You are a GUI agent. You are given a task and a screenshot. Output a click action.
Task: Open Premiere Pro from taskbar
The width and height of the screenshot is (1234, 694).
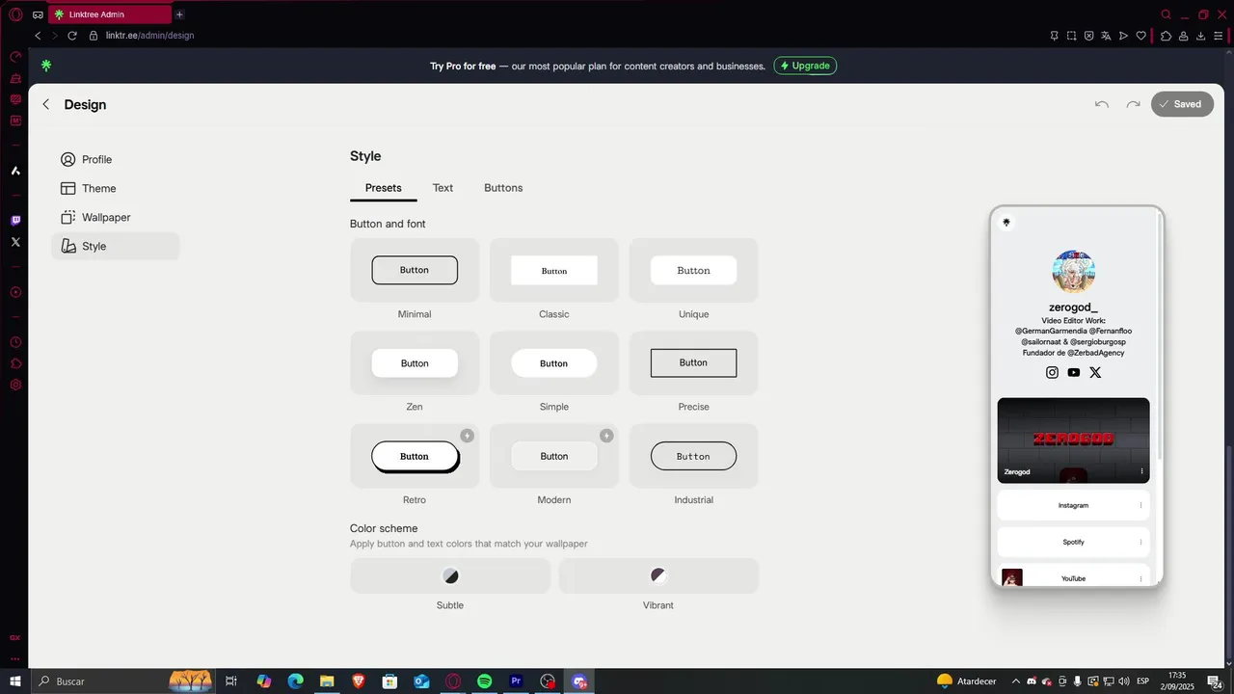[517, 681]
